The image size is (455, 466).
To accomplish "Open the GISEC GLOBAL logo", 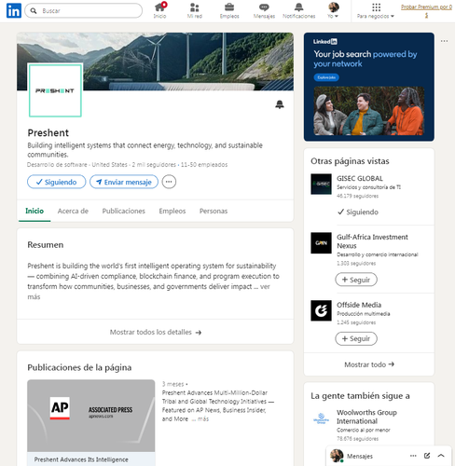I will [321, 184].
